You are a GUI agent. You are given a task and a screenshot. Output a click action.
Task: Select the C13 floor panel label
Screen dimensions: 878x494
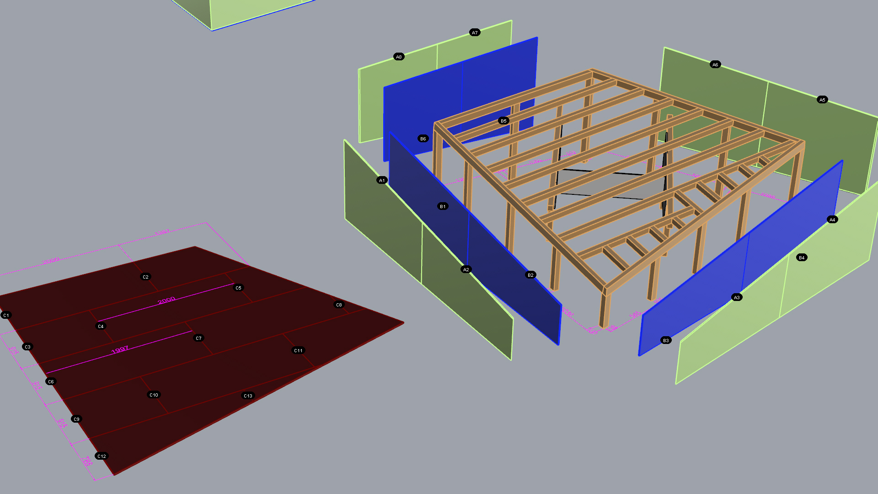pyautogui.click(x=248, y=396)
